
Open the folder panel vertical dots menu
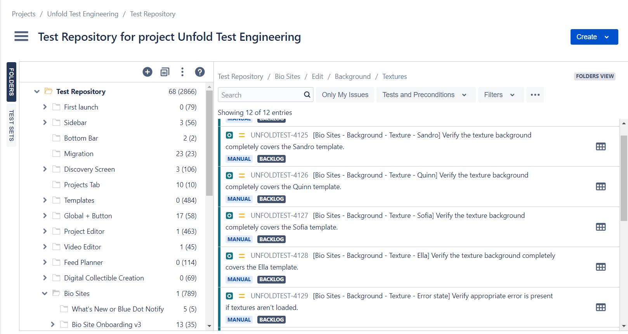(x=182, y=72)
